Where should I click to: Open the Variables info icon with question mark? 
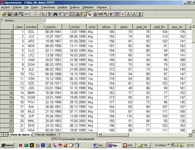point(50,14)
